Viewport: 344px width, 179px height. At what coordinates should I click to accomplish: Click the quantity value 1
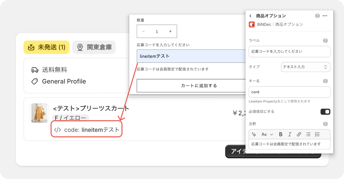(x=157, y=31)
